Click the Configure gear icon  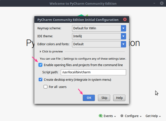[122, 116]
